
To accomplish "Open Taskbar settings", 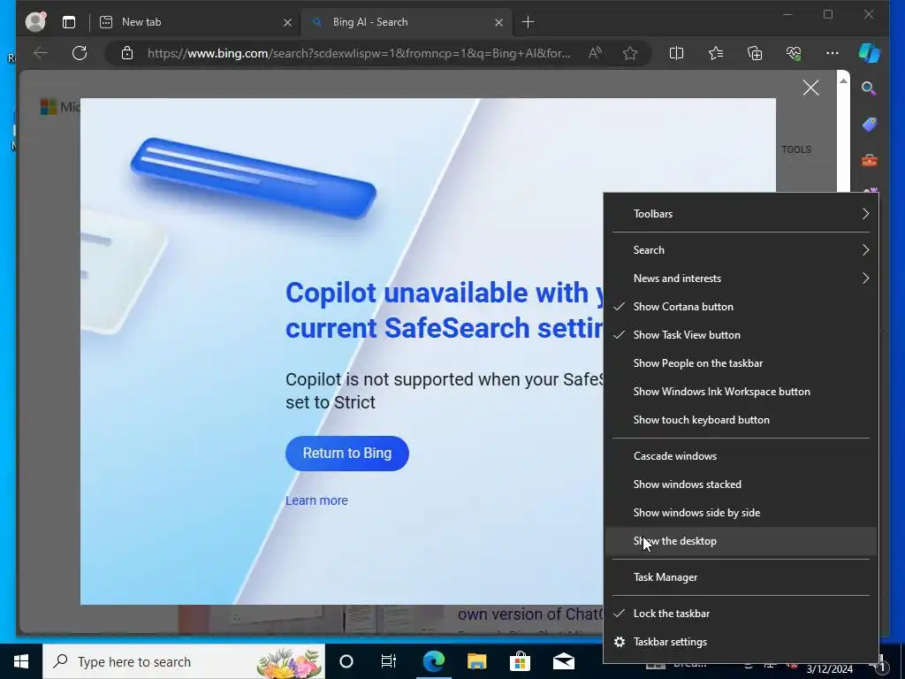I will click(x=741, y=642).
